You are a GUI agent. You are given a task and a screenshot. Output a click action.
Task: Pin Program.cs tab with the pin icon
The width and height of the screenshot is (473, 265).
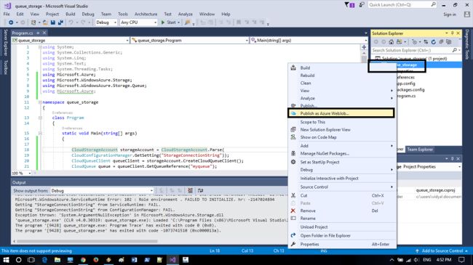pyautogui.click(x=38, y=33)
